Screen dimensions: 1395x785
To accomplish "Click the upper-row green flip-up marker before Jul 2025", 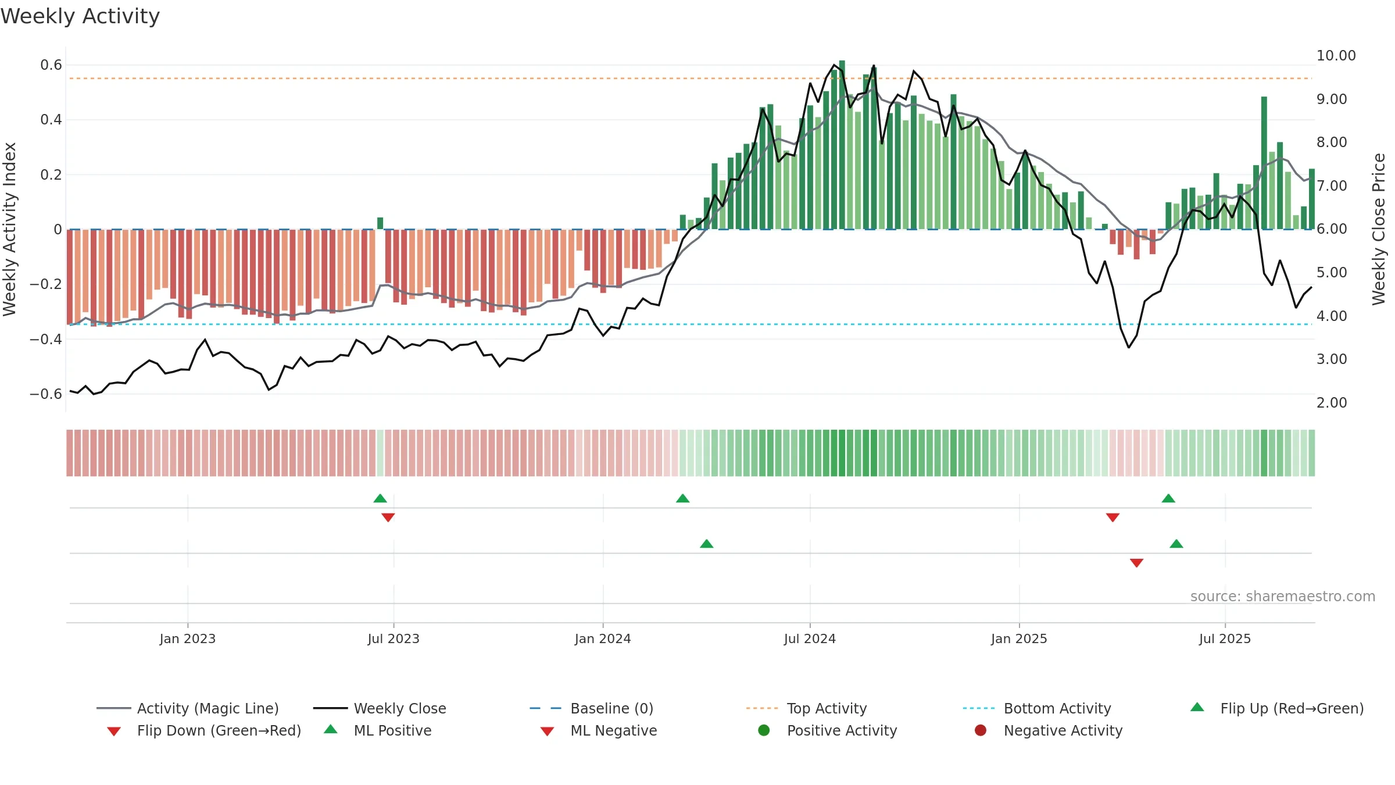I will coord(1168,498).
